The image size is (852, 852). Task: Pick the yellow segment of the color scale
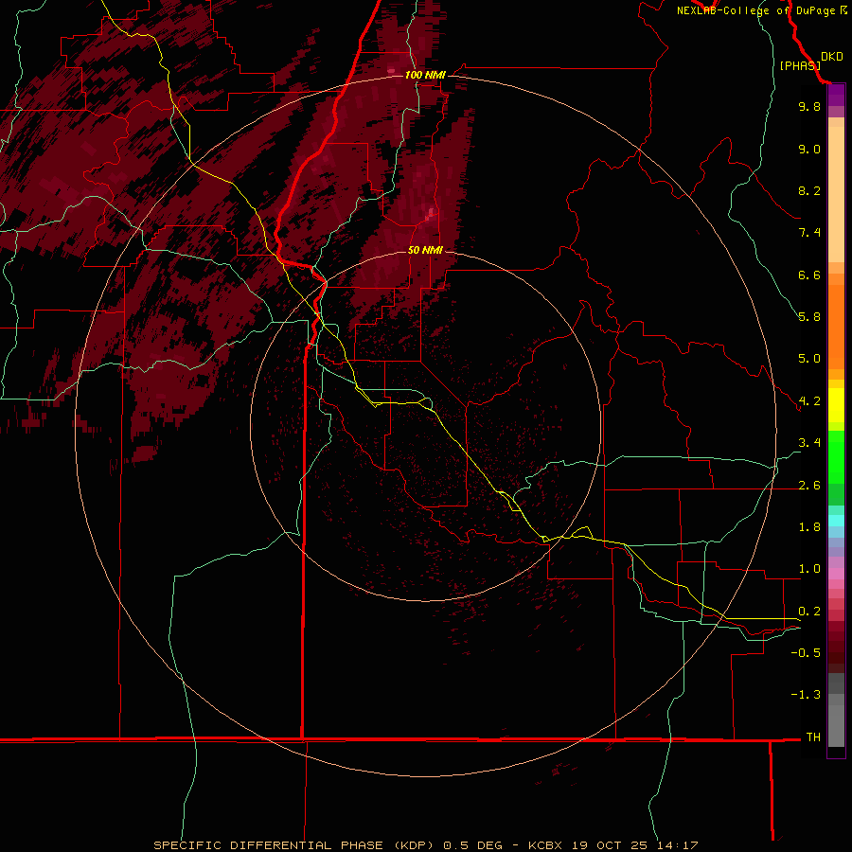(836, 405)
